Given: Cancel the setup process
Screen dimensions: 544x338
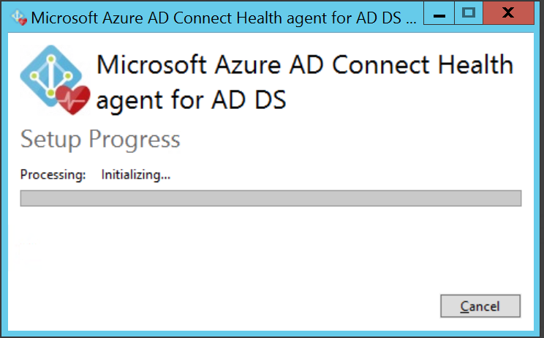Looking at the screenshot, I should tap(480, 306).
